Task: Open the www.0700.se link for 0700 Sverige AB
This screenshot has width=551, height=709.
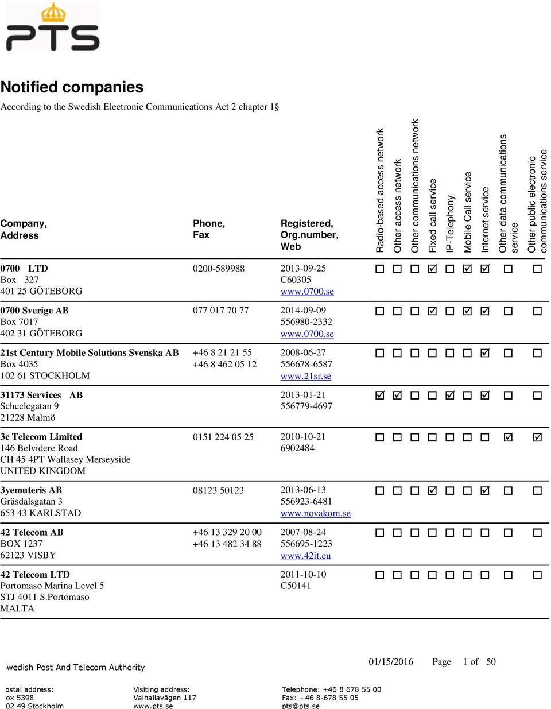Action: [307, 334]
